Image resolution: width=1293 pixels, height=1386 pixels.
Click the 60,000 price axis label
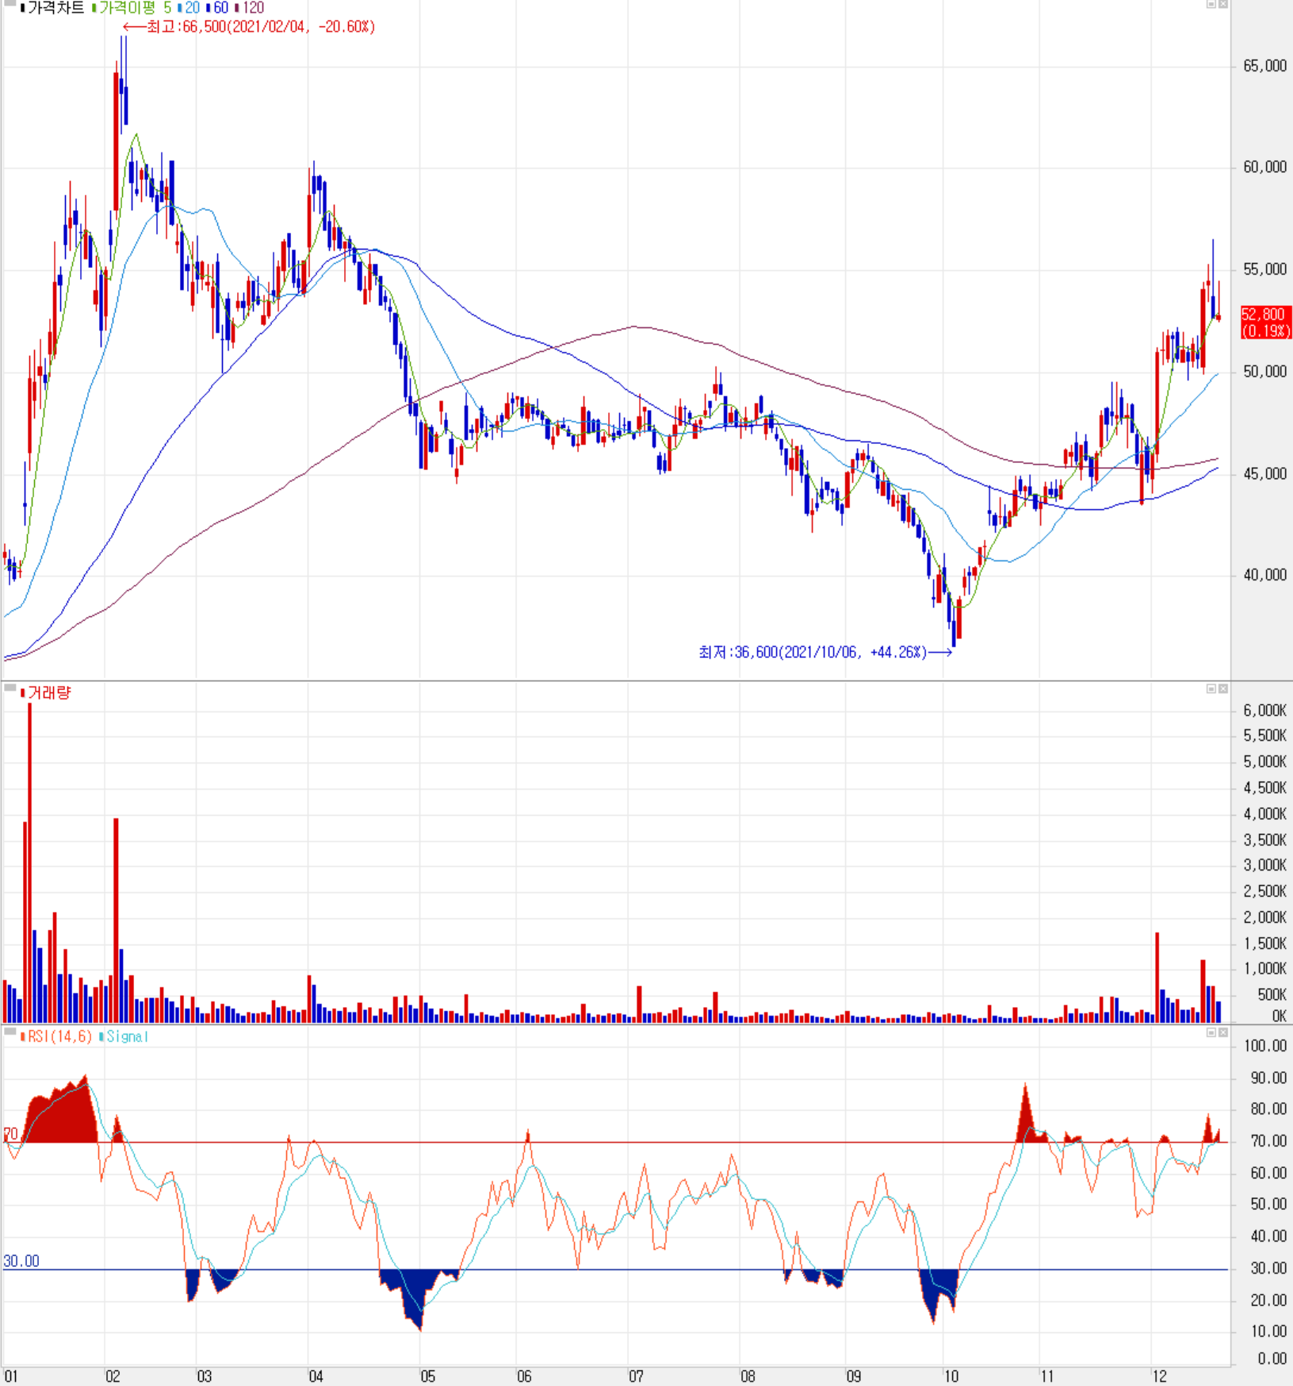[1264, 167]
